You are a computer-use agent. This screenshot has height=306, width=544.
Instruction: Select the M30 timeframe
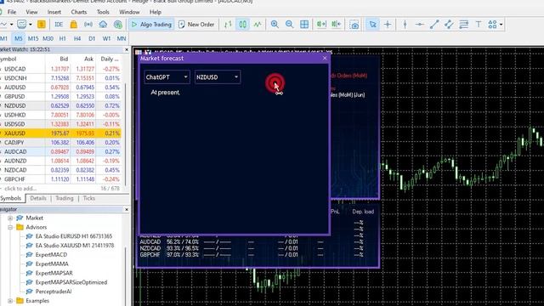pyautogui.click(x=48, y=38)
